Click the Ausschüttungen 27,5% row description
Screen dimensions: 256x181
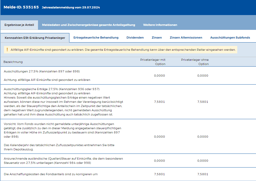(x=42, y=71)
